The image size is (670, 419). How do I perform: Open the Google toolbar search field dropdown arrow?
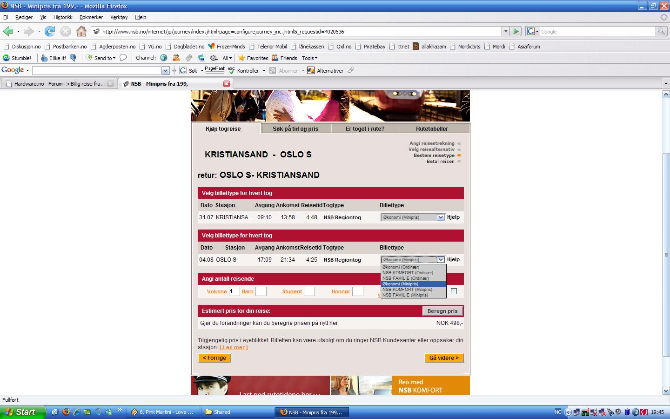click(x=165, y=70)
